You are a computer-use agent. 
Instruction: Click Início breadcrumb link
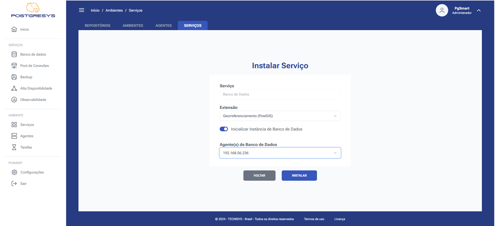click(x=95, y=10)
